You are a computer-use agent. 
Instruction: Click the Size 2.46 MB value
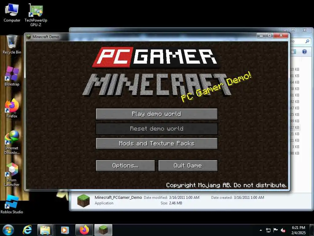175,203
